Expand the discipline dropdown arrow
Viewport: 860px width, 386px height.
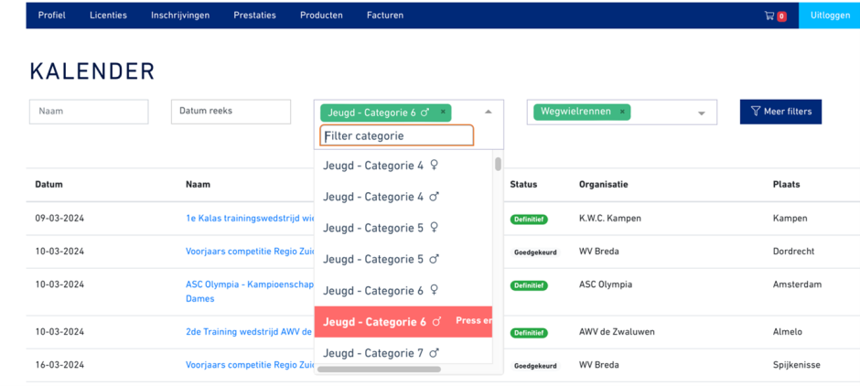coord(702,113)
